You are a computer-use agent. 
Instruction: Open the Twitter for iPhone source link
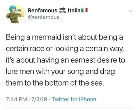click(74, 99)
